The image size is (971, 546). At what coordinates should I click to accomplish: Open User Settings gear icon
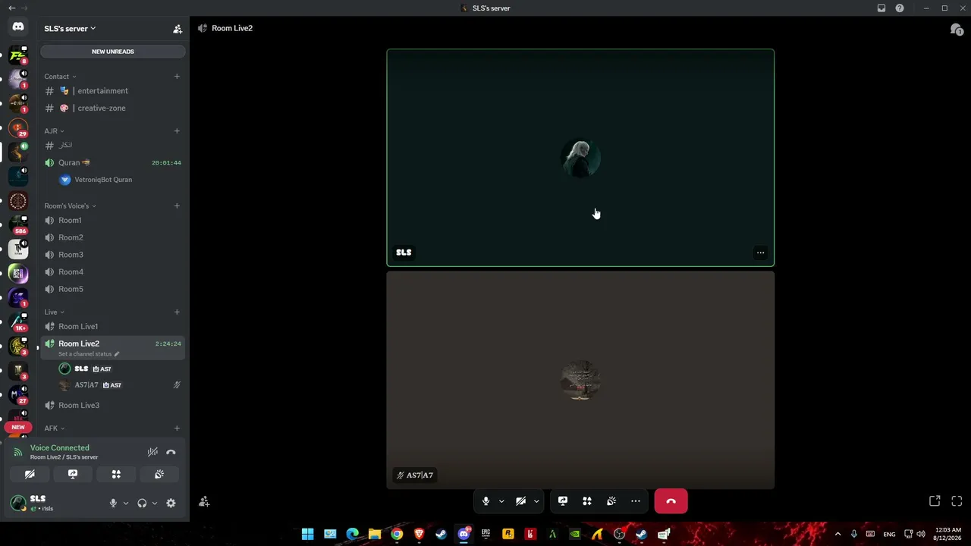[x=171, y=503]
